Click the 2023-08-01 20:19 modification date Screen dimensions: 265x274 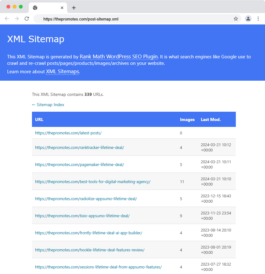click(216, 250)
